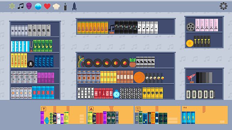Select the gray piano books set
This screenshot has height=130, width=232.
(x=145, y=62)
